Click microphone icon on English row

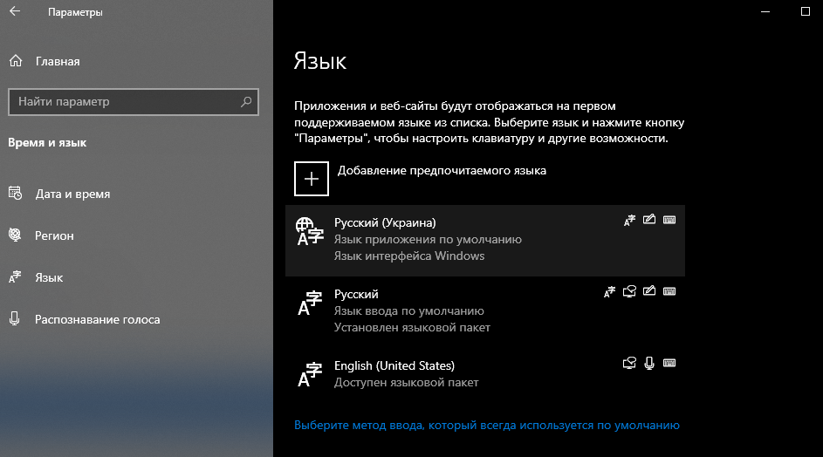pos(648,363)
